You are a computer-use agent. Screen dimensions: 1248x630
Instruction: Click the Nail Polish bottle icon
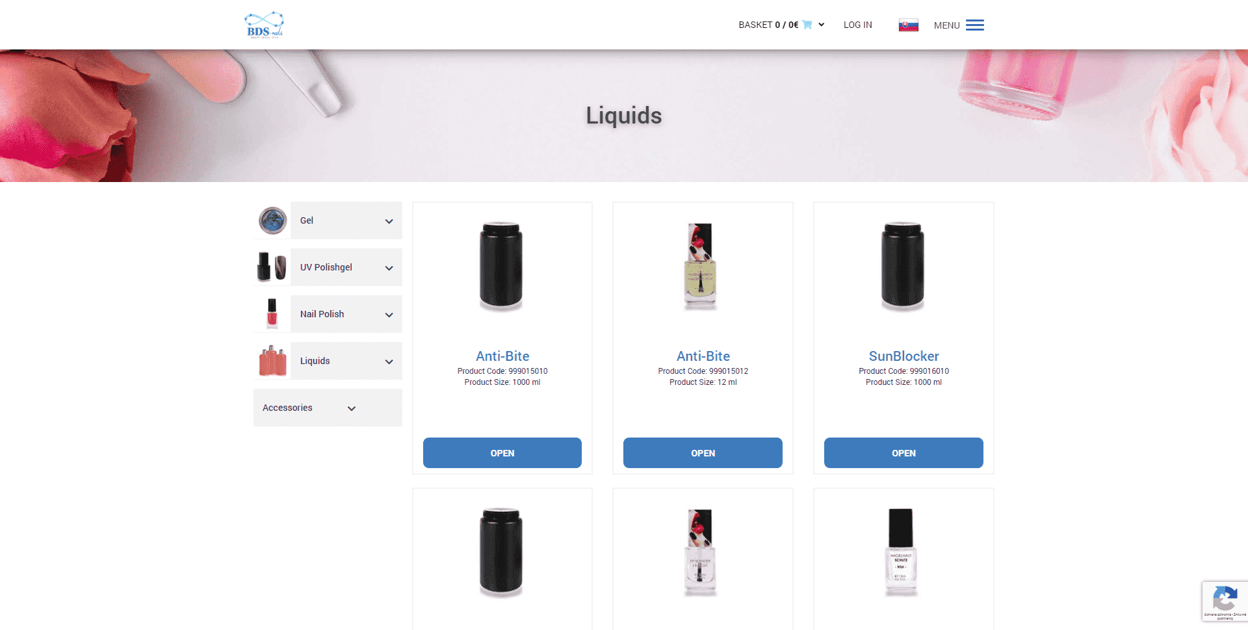click(272, 314)
